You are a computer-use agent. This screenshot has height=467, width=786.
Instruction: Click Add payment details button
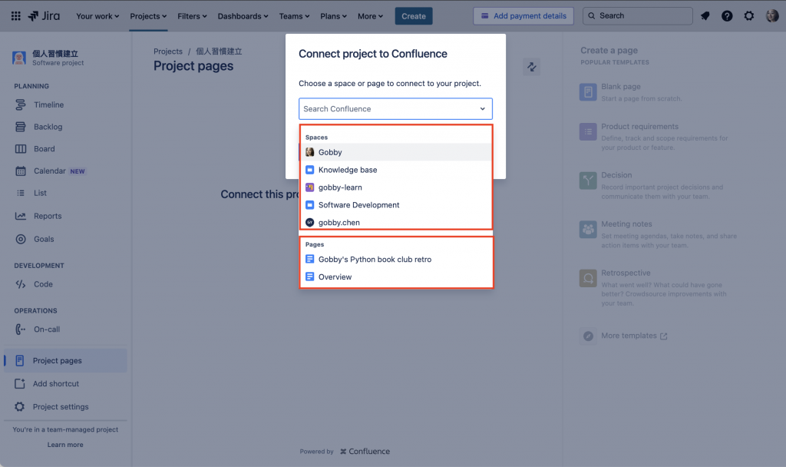tap(523, 16)
